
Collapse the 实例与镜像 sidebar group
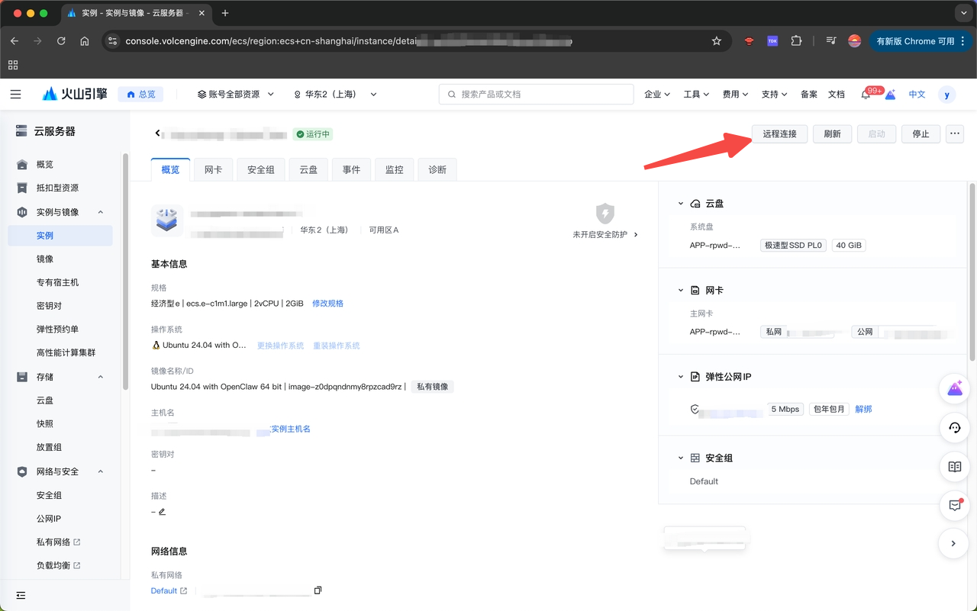point(100,212)
